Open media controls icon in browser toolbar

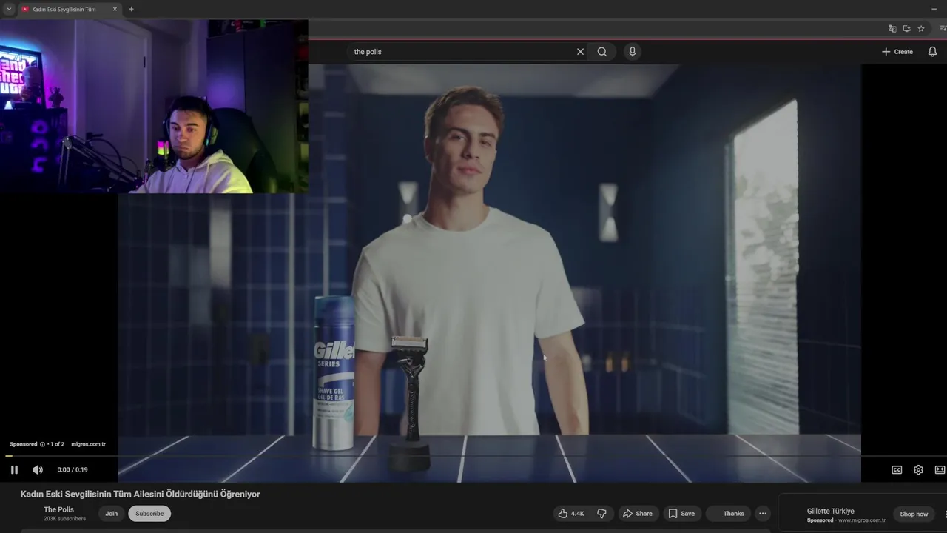(x=943, y=29)
